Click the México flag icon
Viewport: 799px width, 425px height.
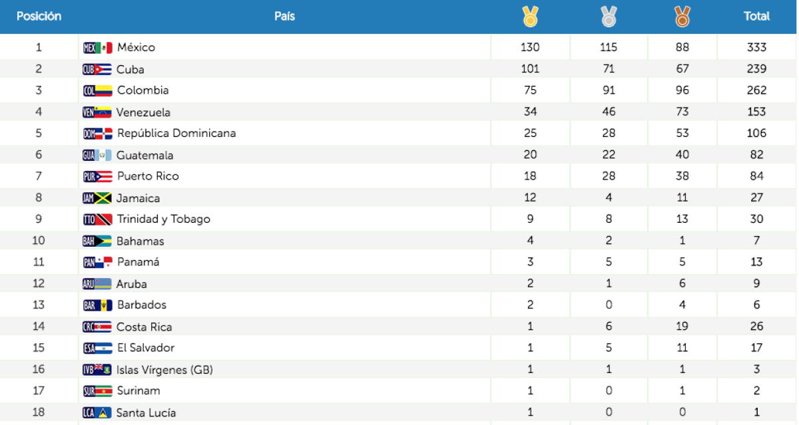pos(98,47)
